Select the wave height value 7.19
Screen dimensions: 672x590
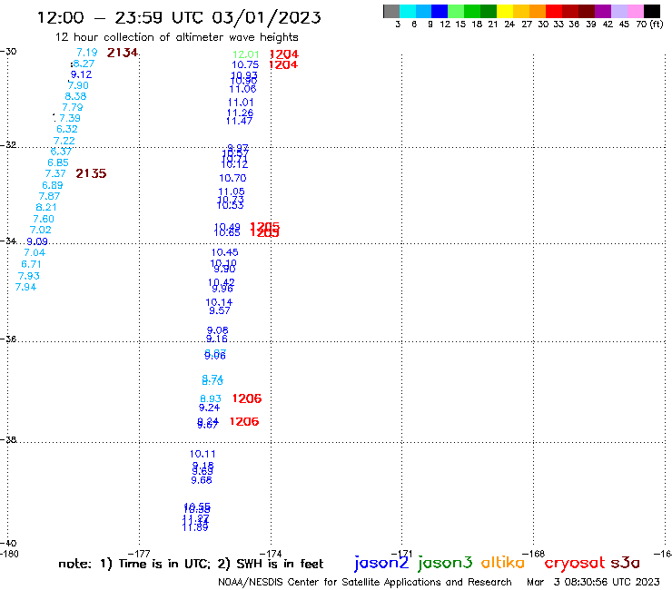pos(87,53)
